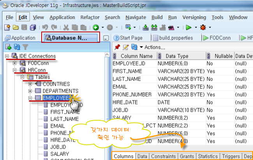Click the navigator vertical scrollbar up arrow
This screenshot has height=160, width=253.
point(107,55)
